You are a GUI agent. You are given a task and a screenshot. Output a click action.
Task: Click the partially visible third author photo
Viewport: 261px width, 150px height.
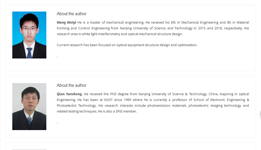point(29,150)
